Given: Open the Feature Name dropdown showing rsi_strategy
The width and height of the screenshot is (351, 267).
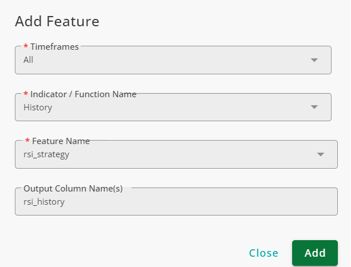Looking at the screenshot, I should coord(176,154).
